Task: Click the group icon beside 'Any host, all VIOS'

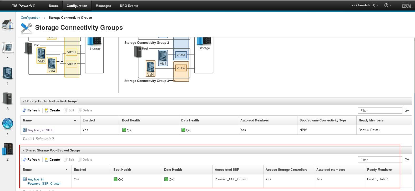Action: pyautogui.click(x=25, y=130)
